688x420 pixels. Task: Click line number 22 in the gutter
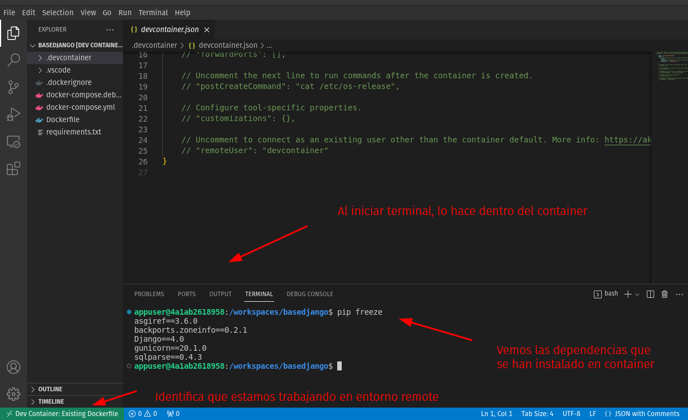[143, 118]
